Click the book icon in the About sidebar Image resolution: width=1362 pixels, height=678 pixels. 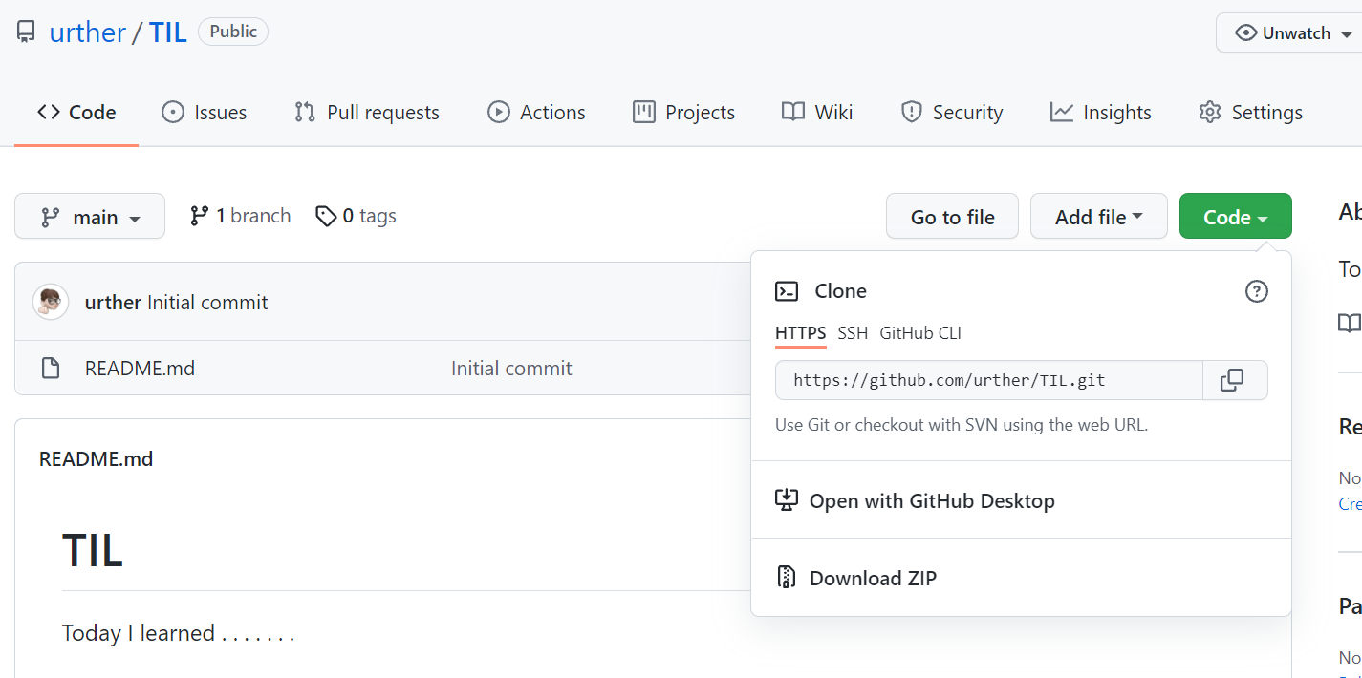1349,324
